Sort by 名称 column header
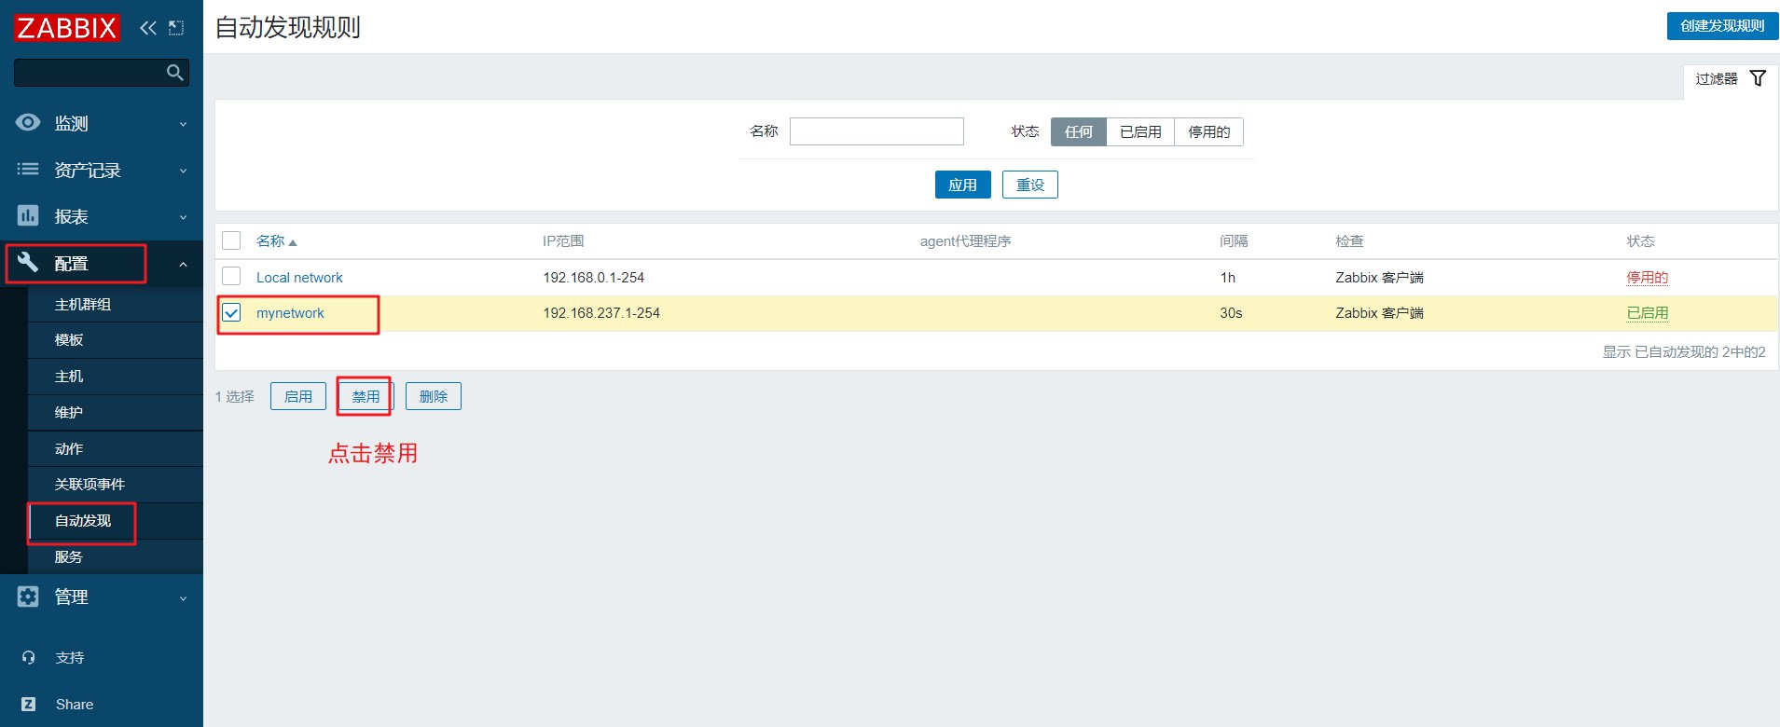This screenshot has width=1780, height=727. (270, 241)
